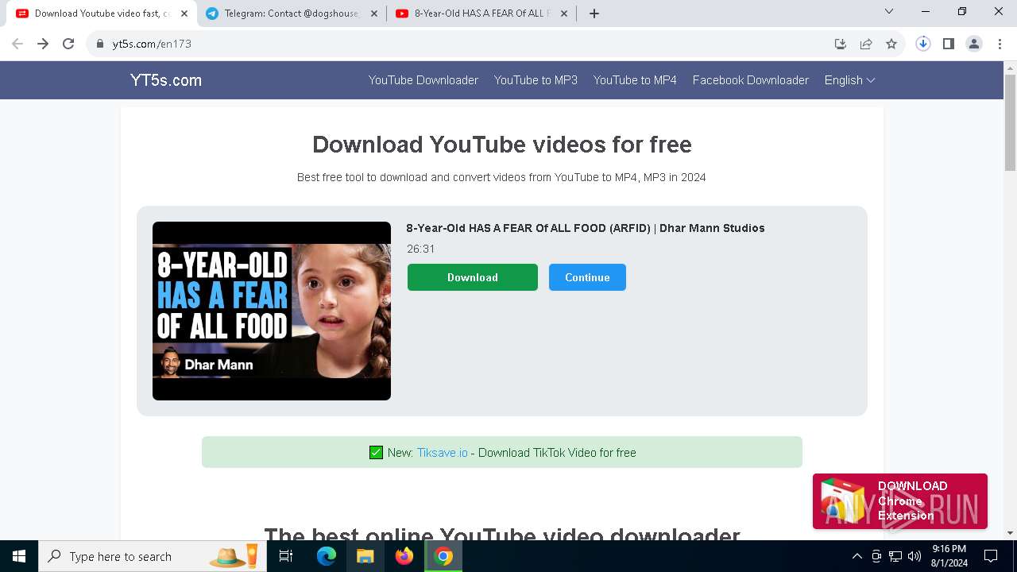This screenshot has width=1017, height=572.
Task: Open Task View on taskbar
Action: point(287,556)
